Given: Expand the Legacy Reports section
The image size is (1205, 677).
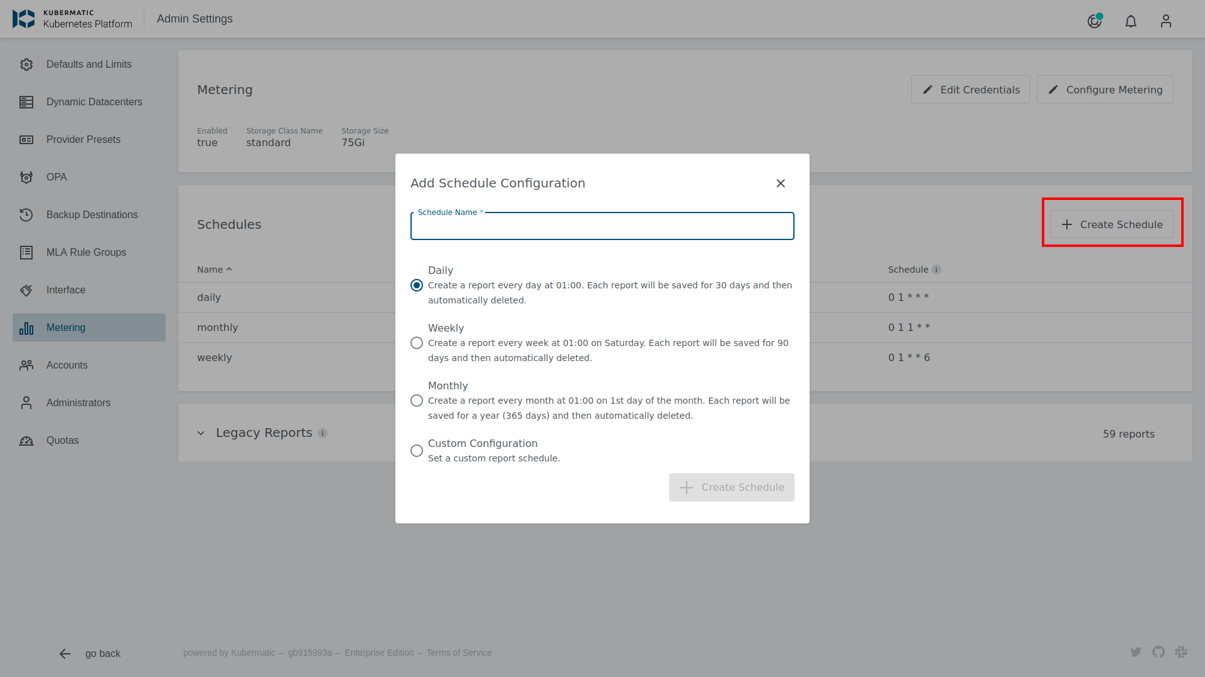Looking at the screenshot, I should coord(203,433).
